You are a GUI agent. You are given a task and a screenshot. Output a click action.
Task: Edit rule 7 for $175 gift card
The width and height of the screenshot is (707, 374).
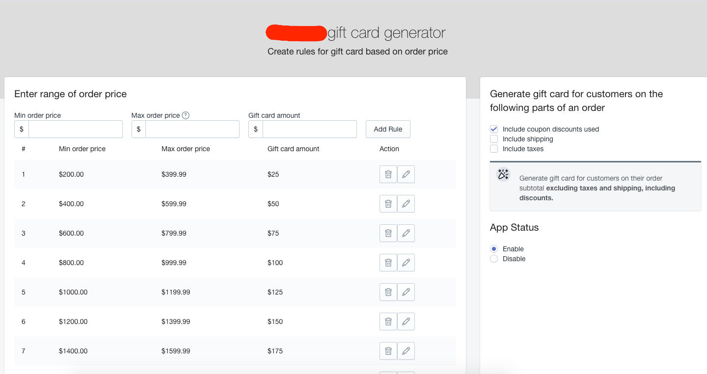point(406,351)
